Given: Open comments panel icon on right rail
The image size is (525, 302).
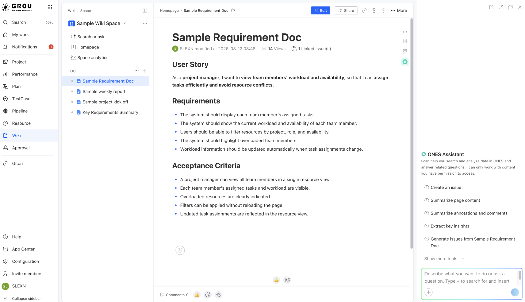Looking at the screenshot, I should [405, 51].
